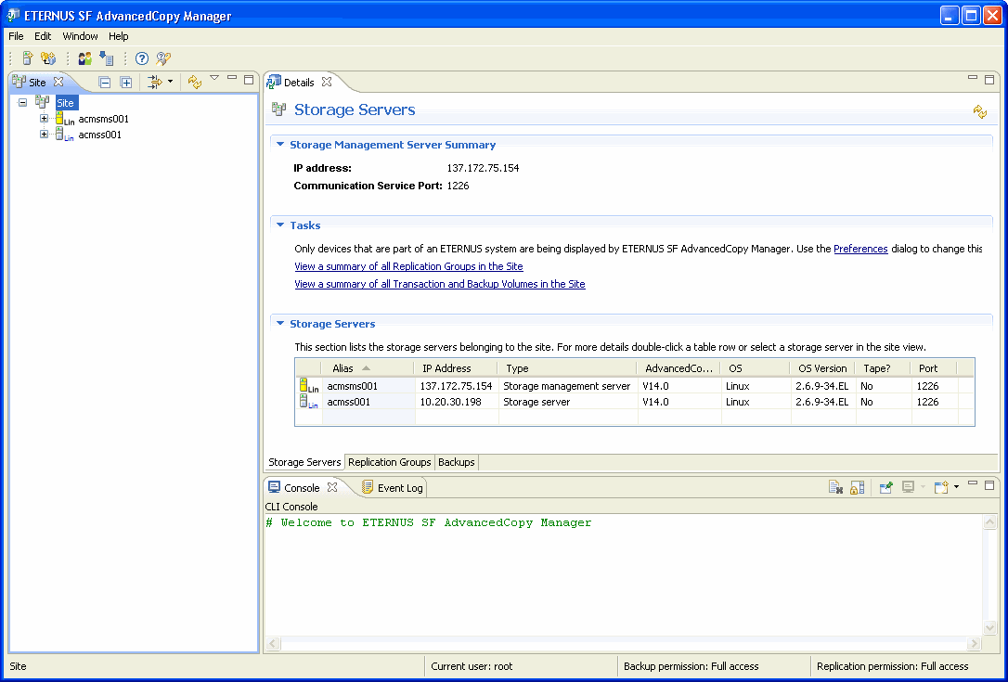This screenshot has height=682, width=1008.
Task: Click the blue down-arrow list toolbar icon
Action: pos(106,58)
